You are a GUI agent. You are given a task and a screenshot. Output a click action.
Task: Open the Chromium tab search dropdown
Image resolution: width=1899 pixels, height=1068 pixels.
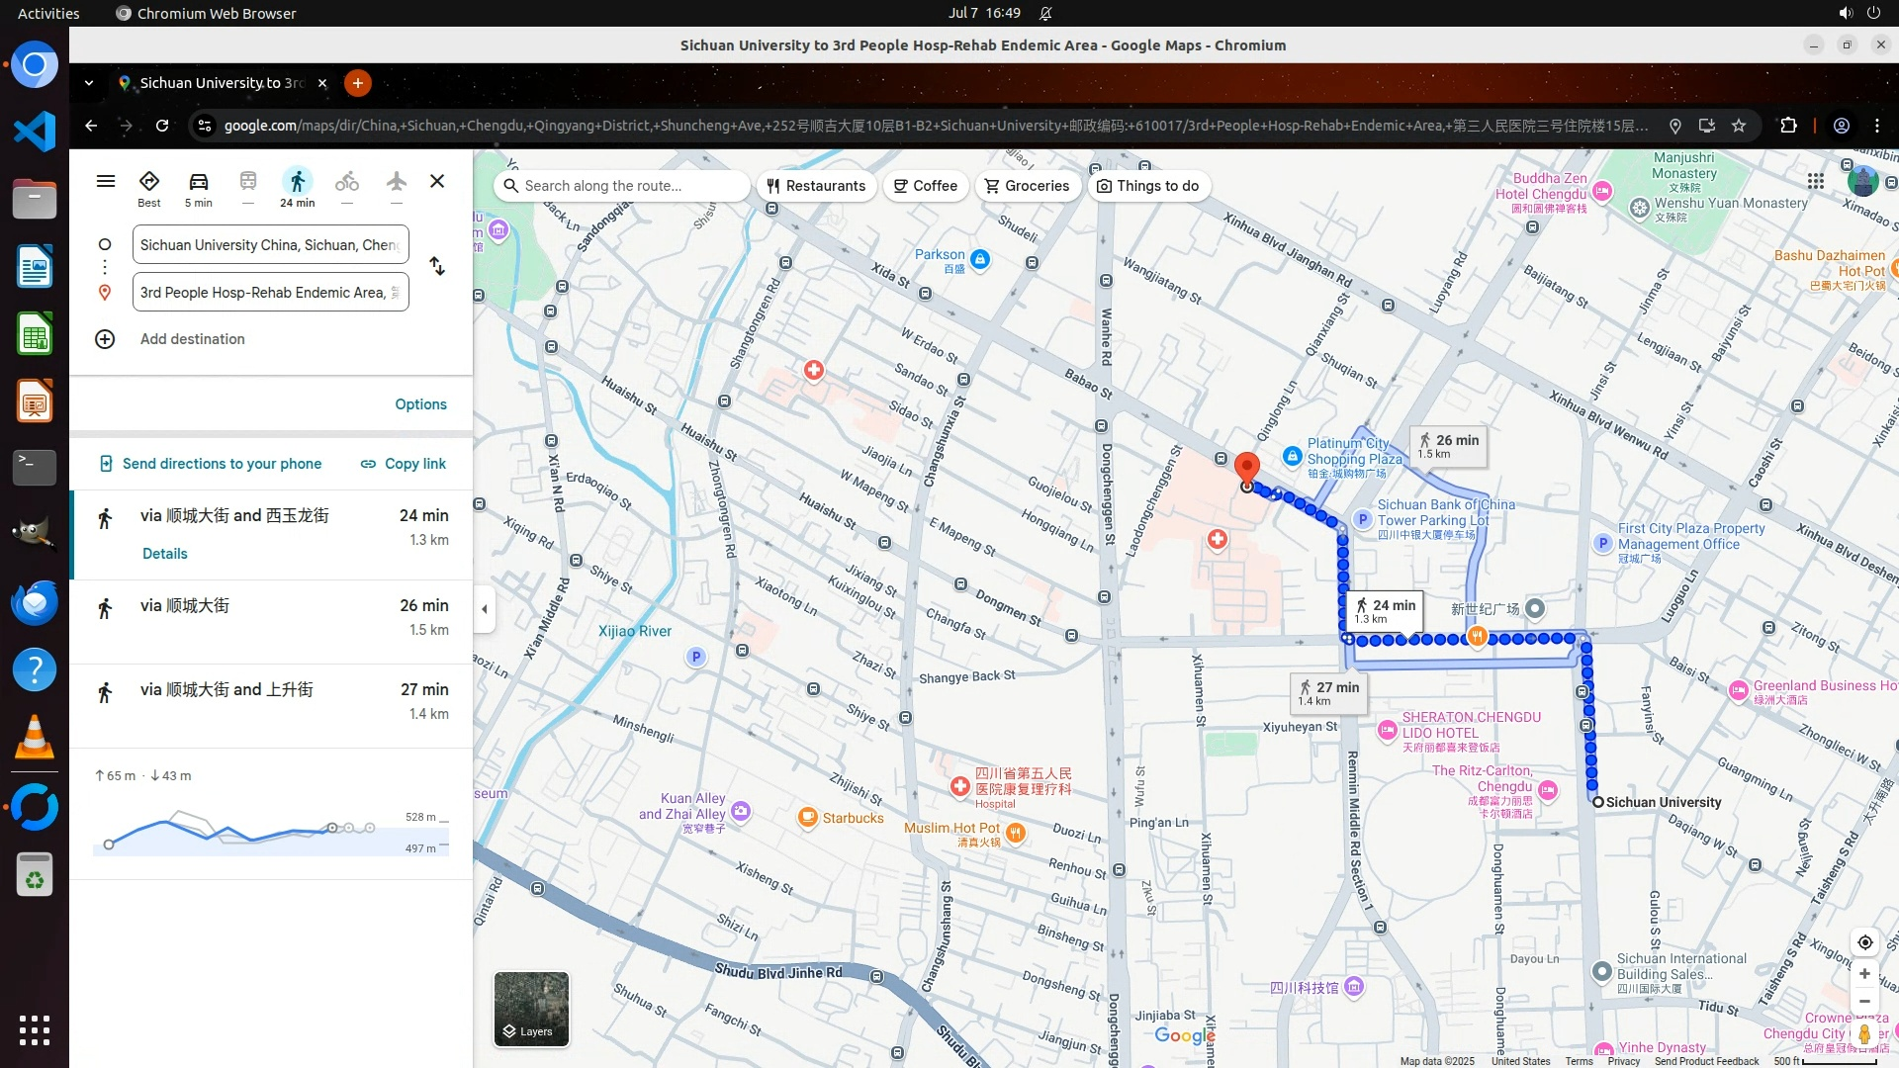[x=89, y=83]
